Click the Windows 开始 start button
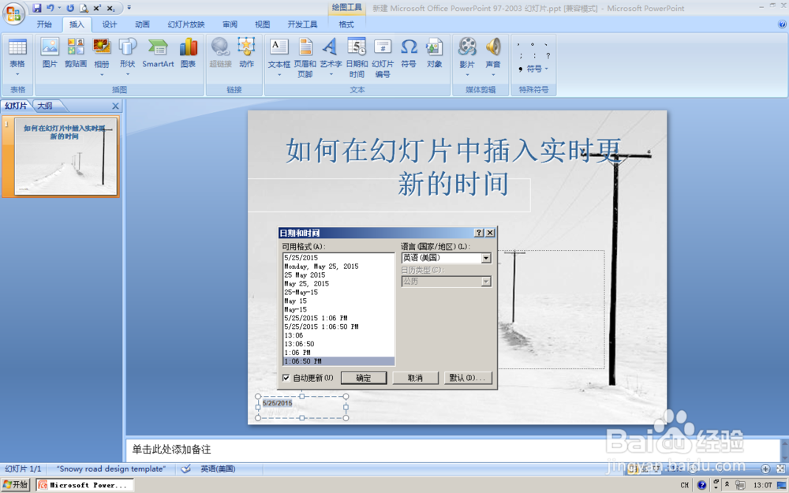The height and width of the screenshot is (493, 789). 16,485
